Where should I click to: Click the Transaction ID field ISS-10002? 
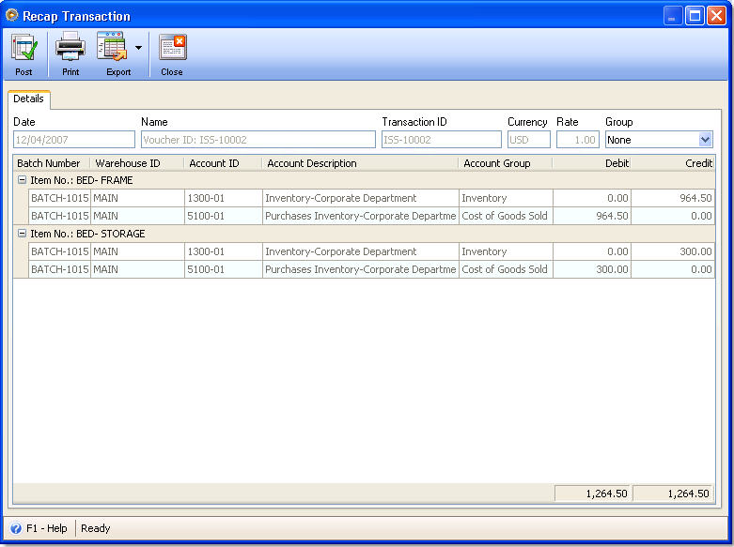coord(441,139)
